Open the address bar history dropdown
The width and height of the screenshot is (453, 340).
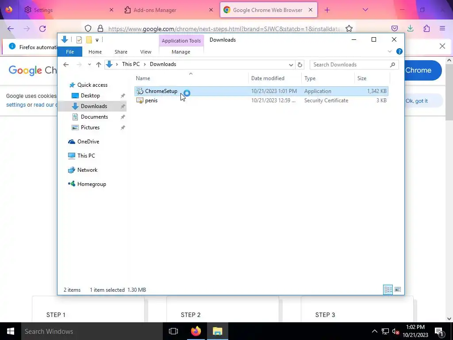pyautogui.click(x=291, y=65)
